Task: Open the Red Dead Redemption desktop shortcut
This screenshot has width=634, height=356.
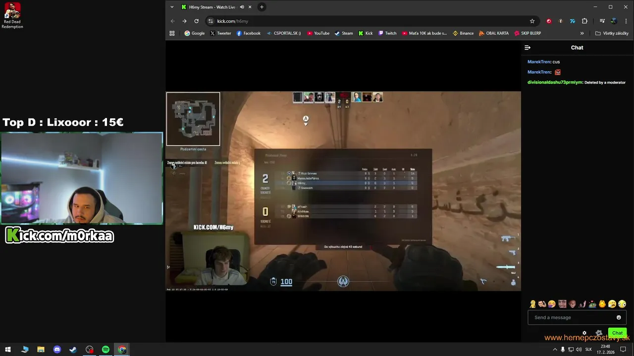Action: tap(12, 16)
